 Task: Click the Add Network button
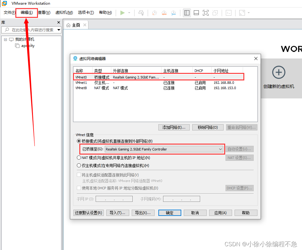pyautogui.click(x=174, y=127)
